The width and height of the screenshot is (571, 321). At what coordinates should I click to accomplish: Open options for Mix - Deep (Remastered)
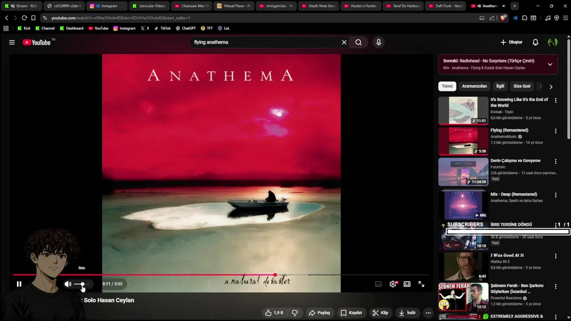tap(555, 195)
